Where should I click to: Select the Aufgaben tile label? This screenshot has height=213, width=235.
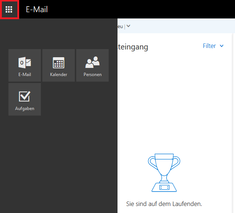25,109
